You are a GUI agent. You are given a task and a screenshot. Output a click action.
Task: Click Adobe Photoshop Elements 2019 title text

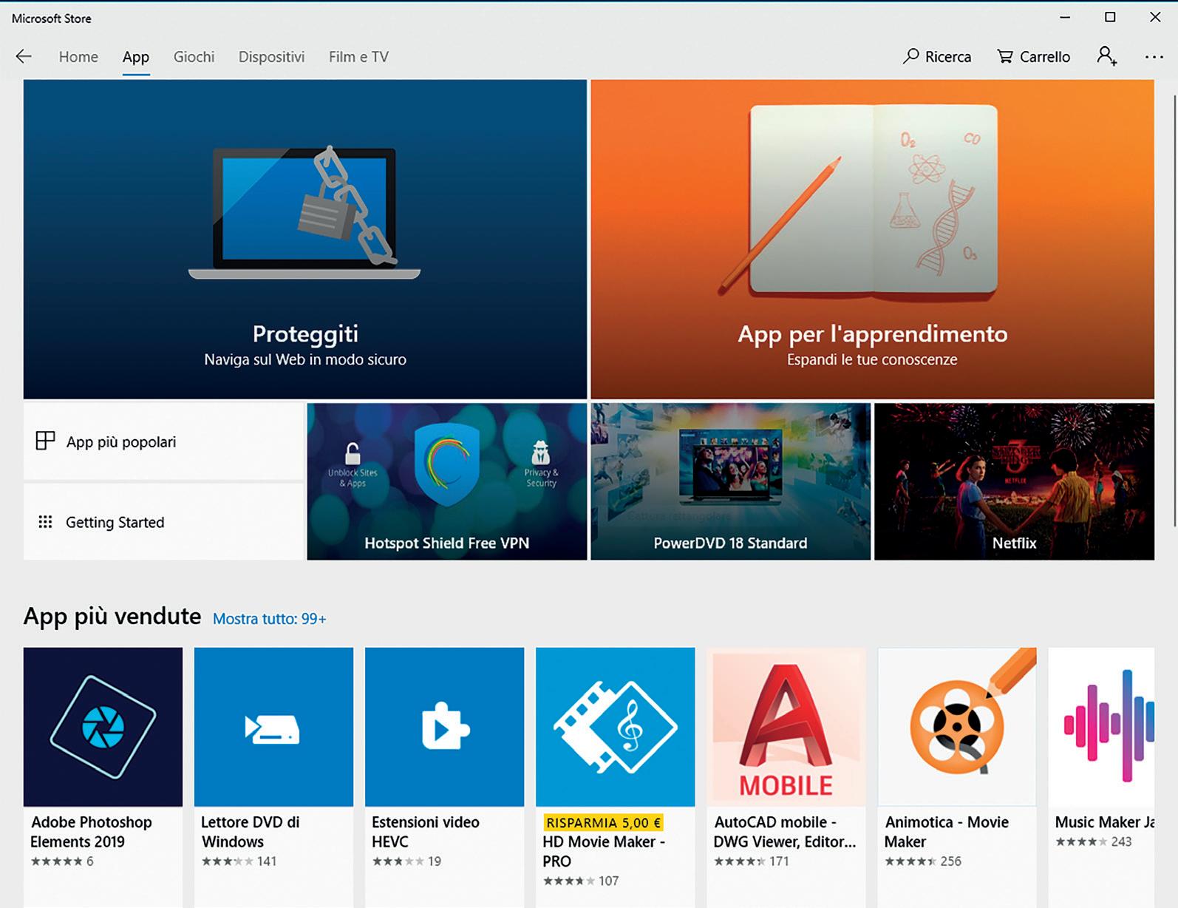click(91, 832)
